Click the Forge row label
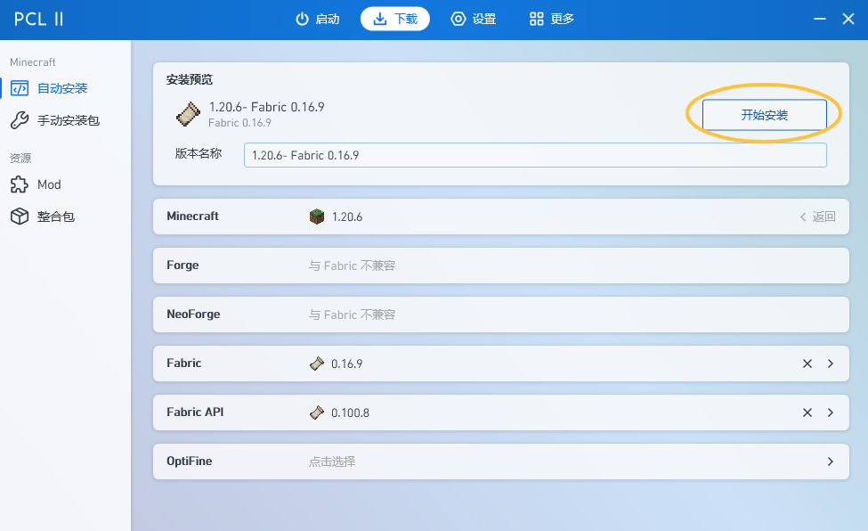This screenshot has height=531, width=868. click(183, 265)
